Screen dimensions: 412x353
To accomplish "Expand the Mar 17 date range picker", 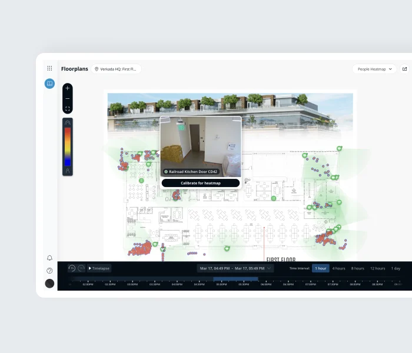I will click(x=235, y=268).
